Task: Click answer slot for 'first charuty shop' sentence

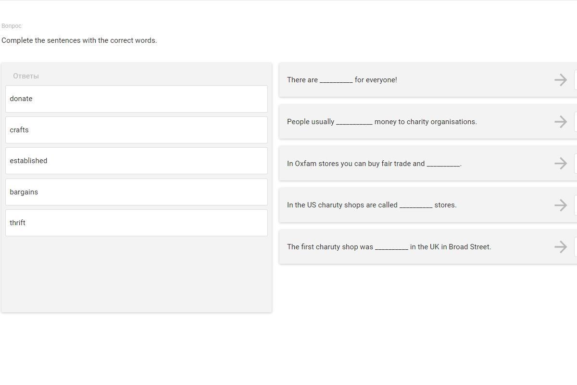Action: [x=576, y=247]
